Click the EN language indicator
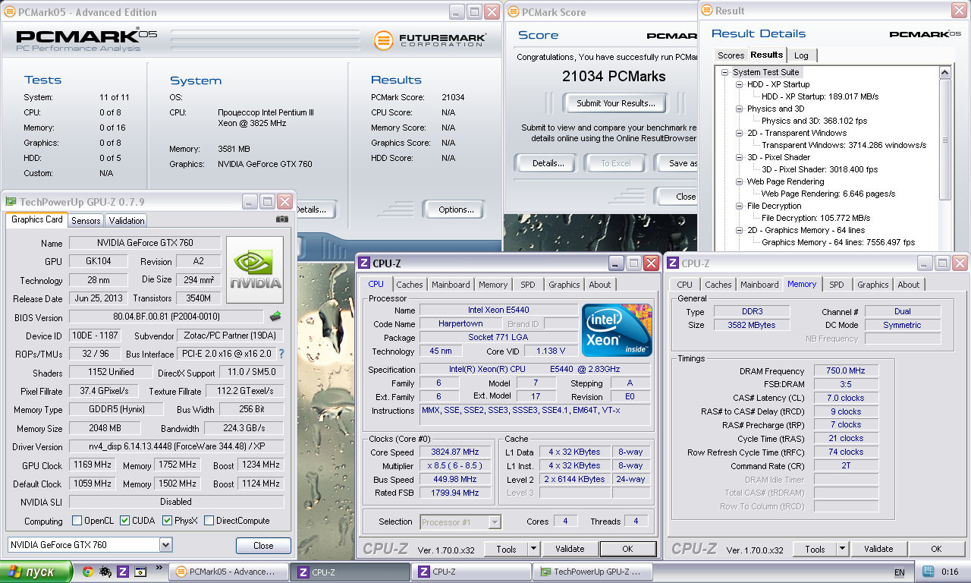Image resolution: width=971 pixels, height=583 pixels. pos(900,572)
